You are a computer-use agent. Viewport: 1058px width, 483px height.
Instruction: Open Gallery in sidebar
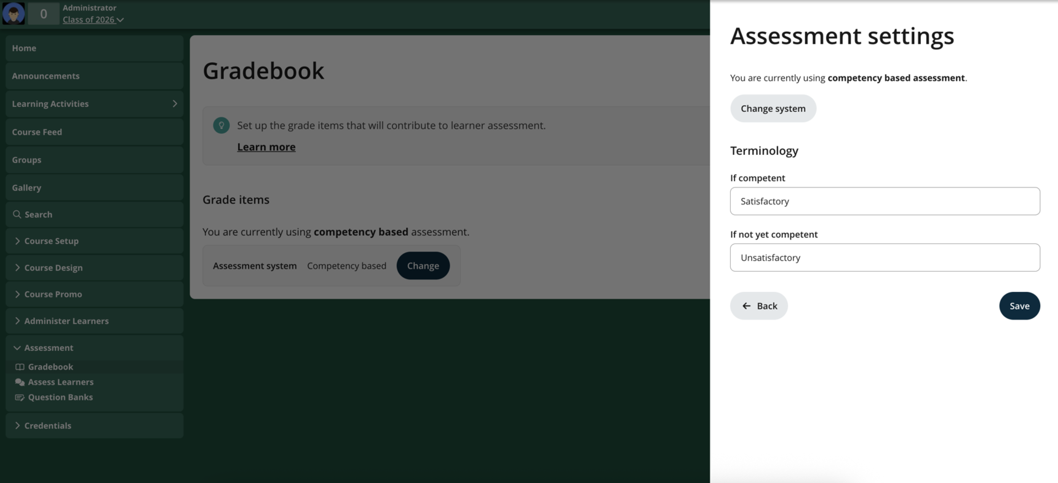click(x=95, y=188)
